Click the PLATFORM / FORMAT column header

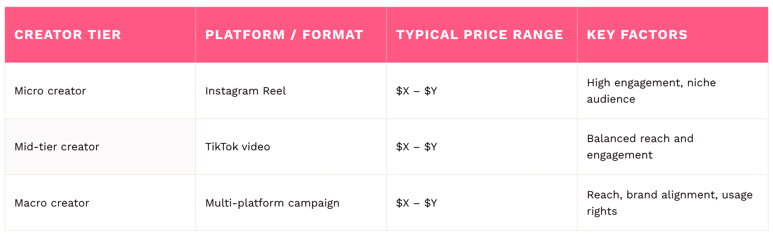click(x=284, y=35)
